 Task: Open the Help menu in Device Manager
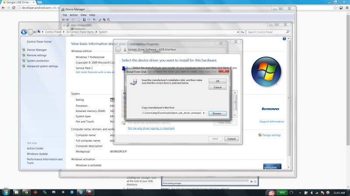92,15
